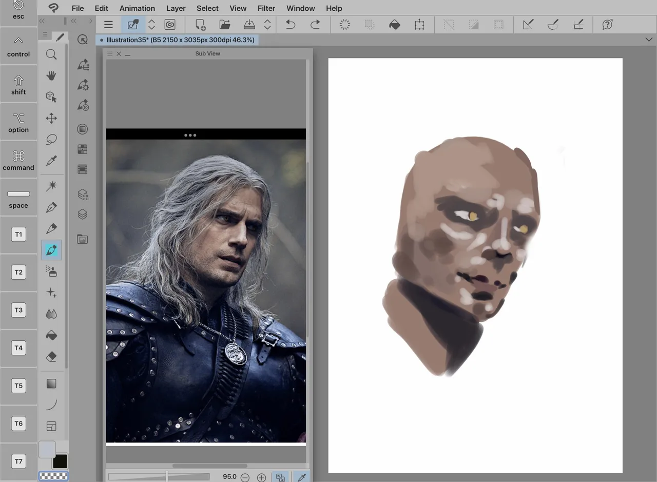Click the Scale/Rotate transform icon
This screenshot has height=482, width=657.
(419, 25)
